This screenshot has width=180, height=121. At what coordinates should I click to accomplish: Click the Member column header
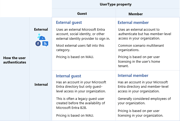(136, 14)
